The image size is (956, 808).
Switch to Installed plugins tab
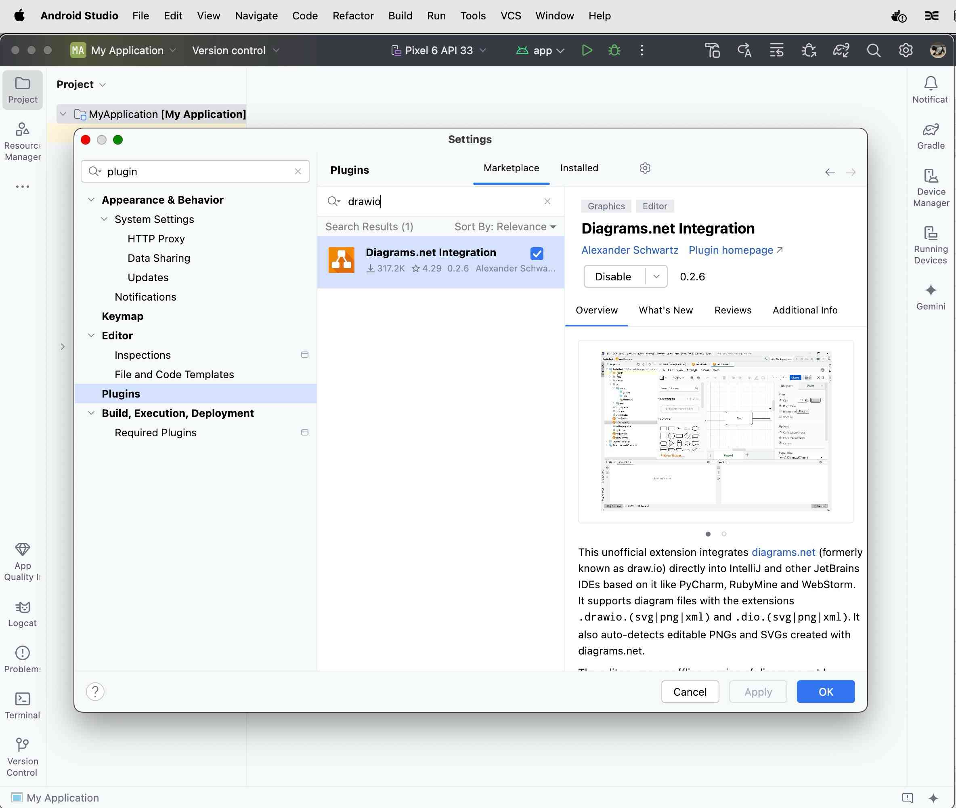tap(579, 168)
